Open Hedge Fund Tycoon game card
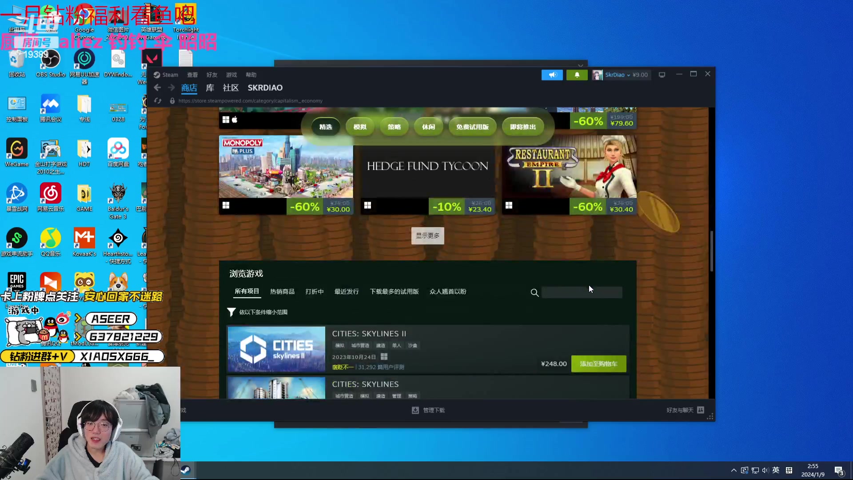The width and height of the screenshot is (853, 480). tap(427, 175)
